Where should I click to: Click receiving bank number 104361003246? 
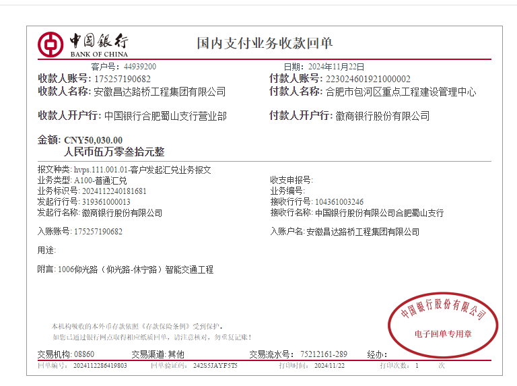339,201
